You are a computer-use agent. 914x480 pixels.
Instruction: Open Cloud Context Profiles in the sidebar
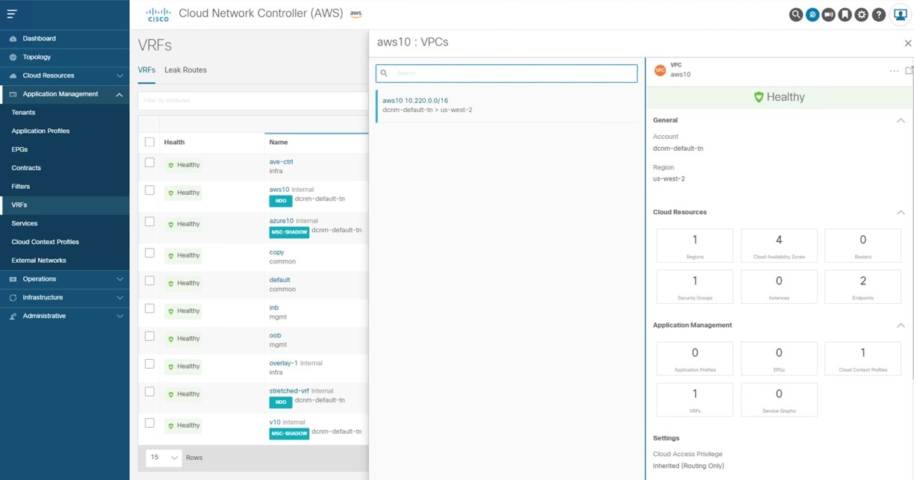click(x=45, y=242)
